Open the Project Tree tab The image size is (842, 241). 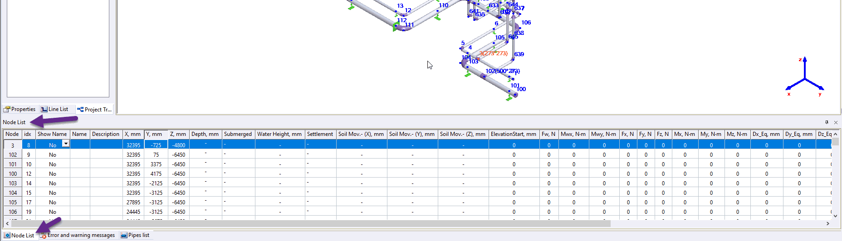[94, 110]
